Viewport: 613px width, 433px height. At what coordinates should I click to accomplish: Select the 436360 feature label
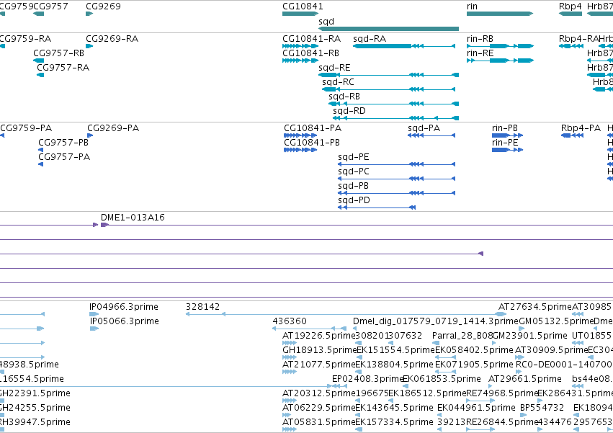coord(290,321)
